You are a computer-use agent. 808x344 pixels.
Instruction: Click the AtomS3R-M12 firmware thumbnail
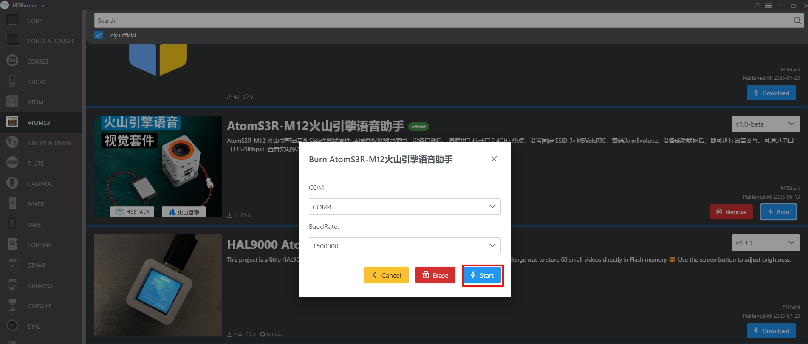pyautogui.click(x=158, y=166)
